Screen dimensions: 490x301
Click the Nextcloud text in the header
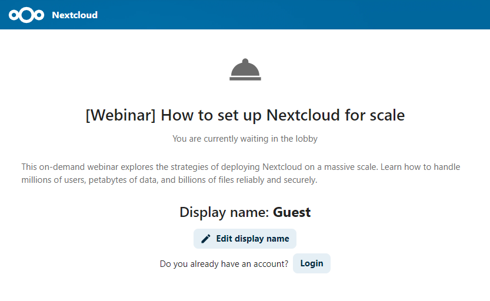pos(75,15)
